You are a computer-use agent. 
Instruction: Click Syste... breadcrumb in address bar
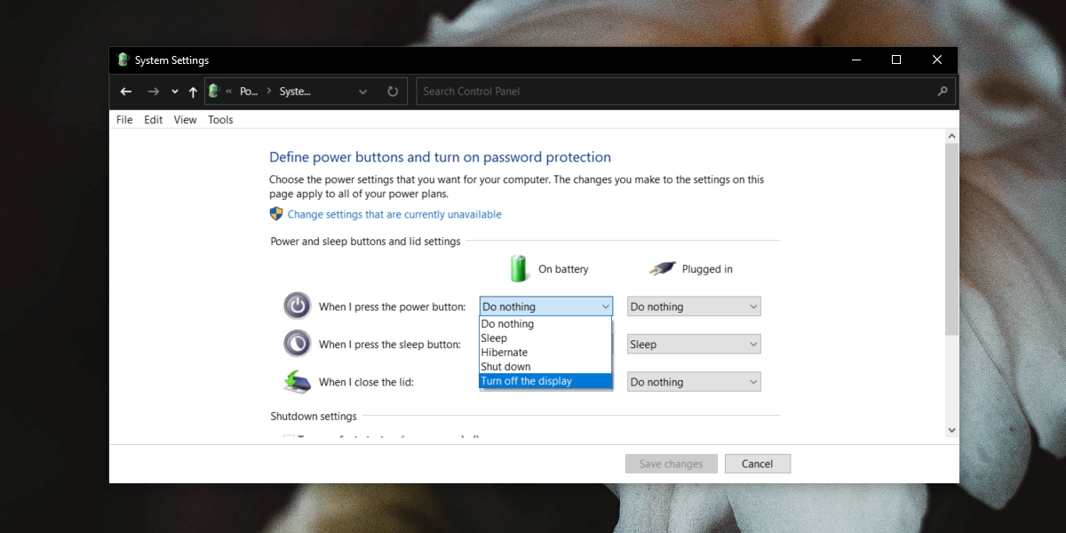[295, 91]
